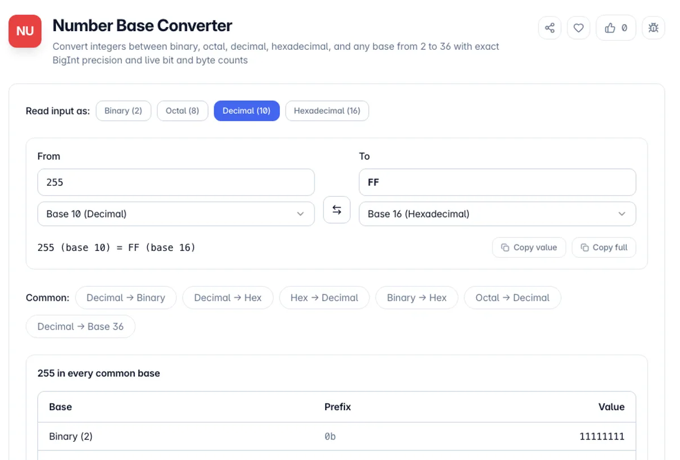The height and width of the screenshot is (460, 680).
Task: Choose the Hex → Decimal preset
Action: tap(324, 297)
